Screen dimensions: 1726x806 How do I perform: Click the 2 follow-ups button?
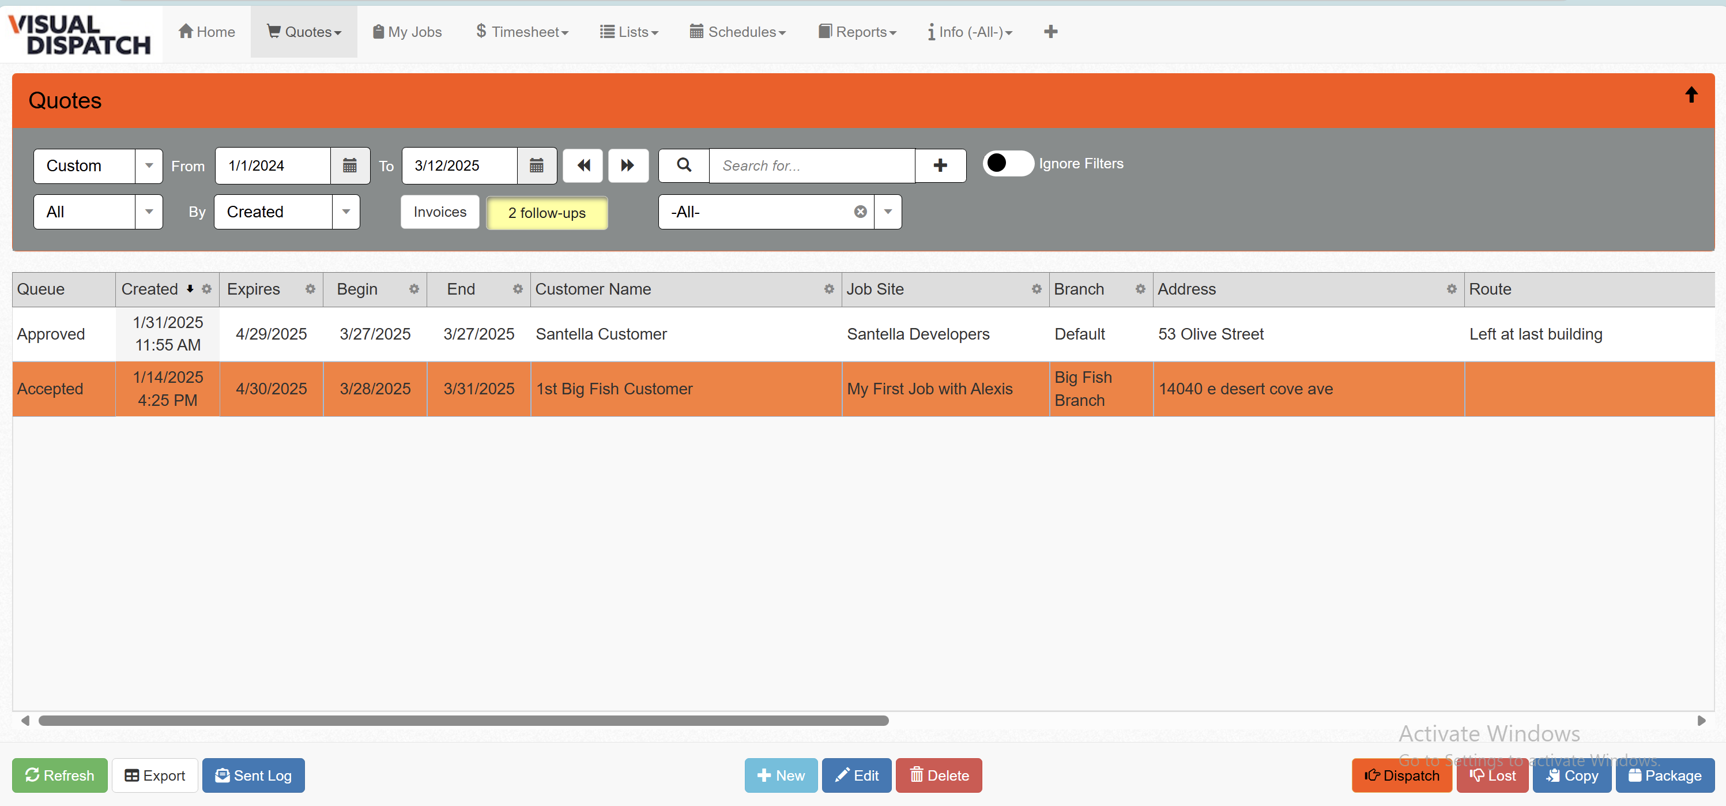pos(547,212)
